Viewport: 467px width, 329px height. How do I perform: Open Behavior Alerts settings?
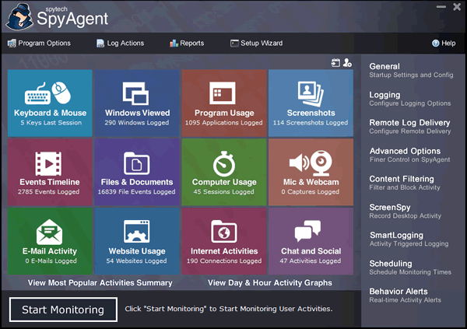tap(406, 296)
